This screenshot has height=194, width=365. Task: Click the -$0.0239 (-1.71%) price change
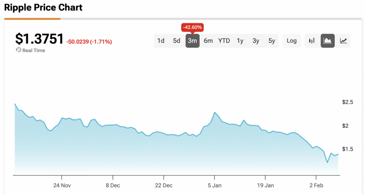tap(89, 42)
